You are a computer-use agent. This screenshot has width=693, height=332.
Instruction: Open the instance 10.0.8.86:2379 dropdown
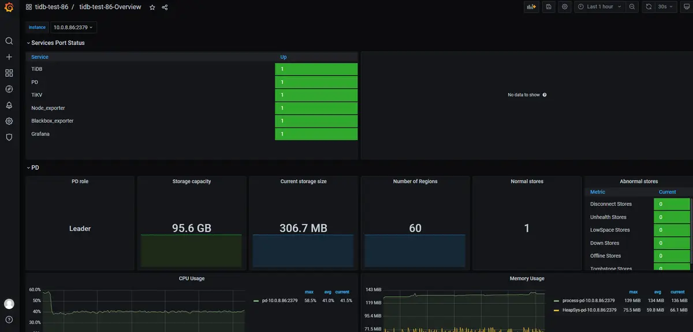click(73, 27)
